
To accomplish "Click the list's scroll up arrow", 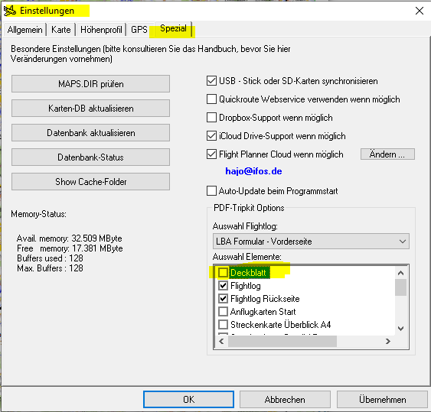I will tap(400, 273).
